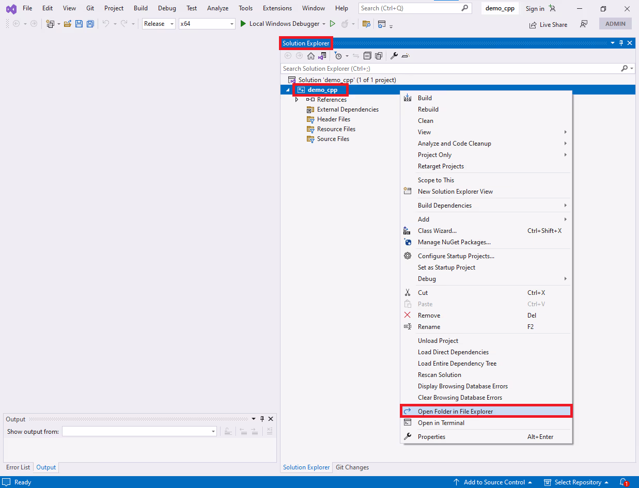The width and height of the screenshot is (639, 488).
Task: Expand the References tree node
Action: point(297,100)
